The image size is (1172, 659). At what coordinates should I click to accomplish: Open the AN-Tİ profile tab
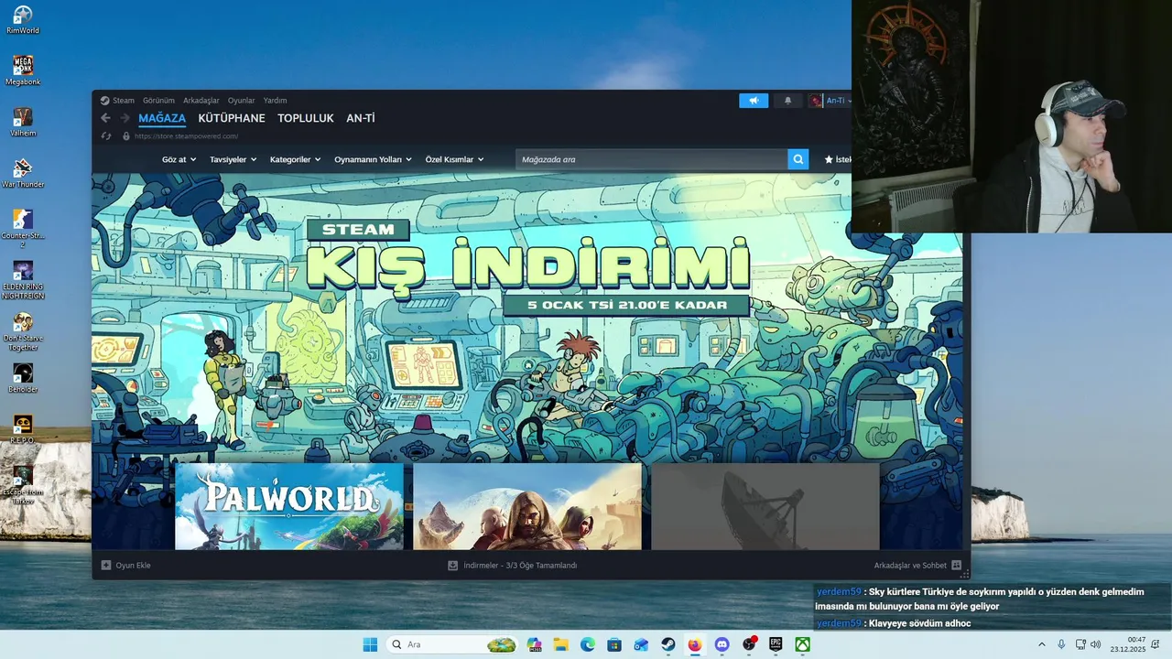[x=361, y=118]
